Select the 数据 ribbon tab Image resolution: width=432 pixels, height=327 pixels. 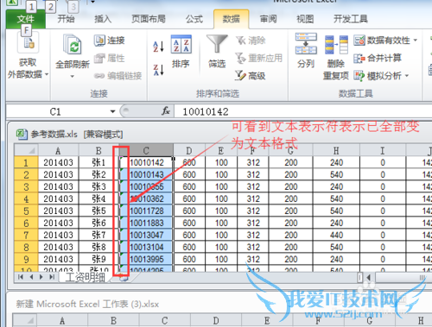pos(232,19)
